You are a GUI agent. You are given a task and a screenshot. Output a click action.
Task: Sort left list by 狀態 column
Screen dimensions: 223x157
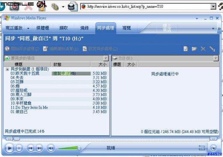click(71, 64)
